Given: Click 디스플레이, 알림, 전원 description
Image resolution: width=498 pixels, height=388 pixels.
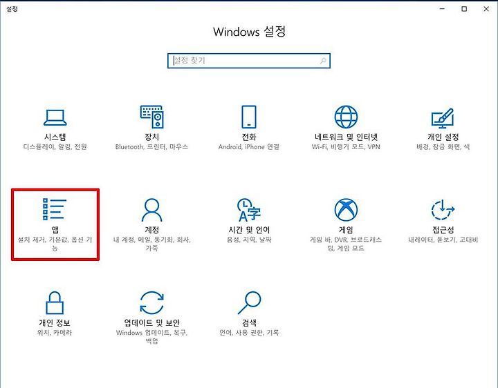Looking at the screenshot, I should tap(55, 147).
